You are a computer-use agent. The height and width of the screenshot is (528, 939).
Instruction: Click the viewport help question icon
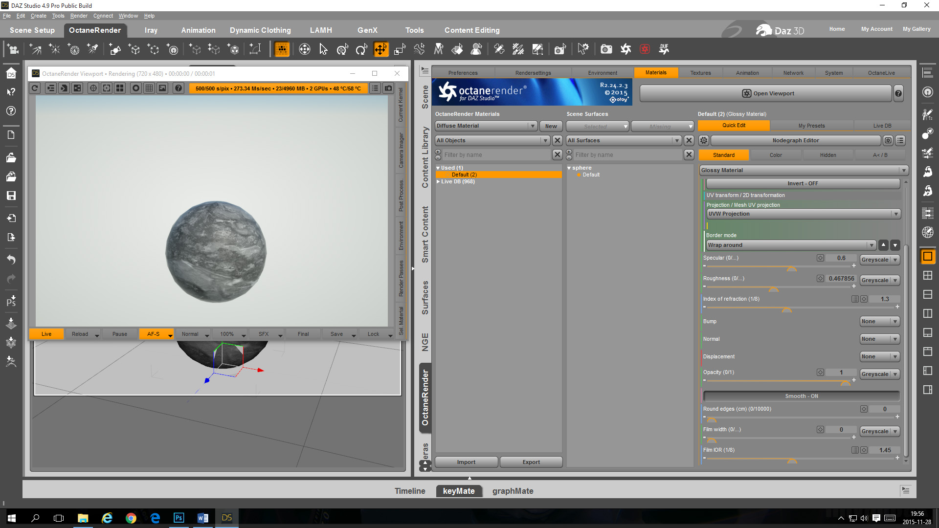click(179, 88)
